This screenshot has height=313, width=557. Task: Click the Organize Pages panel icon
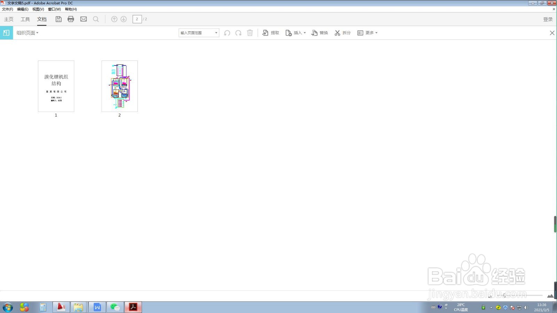pyautogui.click(x=6, y=33)
